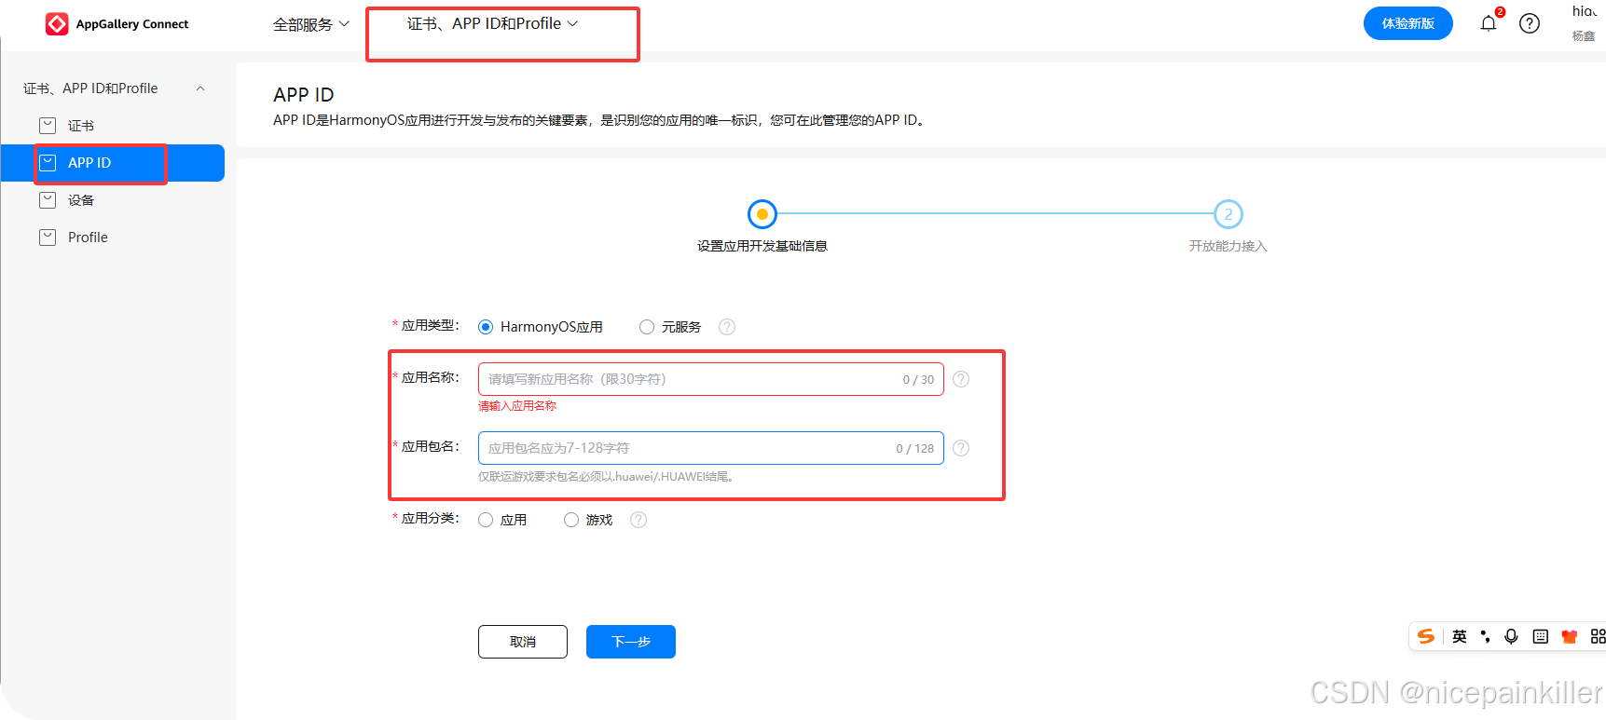The width and height of the screenshot is (1606, 720).
Task: Click the IME microphone voice input icon
Action: [1512, 636]
